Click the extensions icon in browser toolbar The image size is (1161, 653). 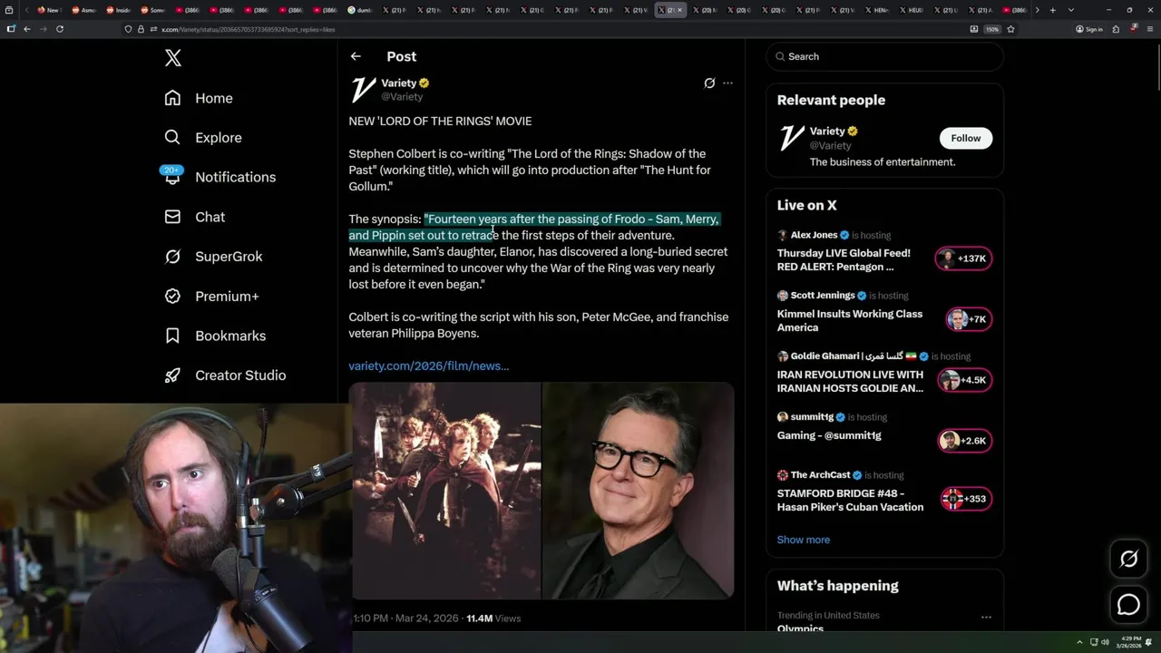1117,29
